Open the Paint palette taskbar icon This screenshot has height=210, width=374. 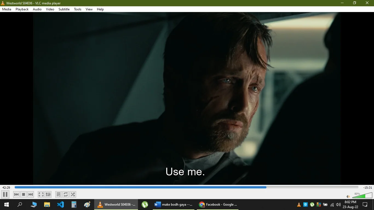point(87,205)
